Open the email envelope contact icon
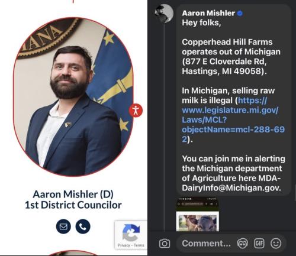The height and width of the screenshot is (256, 296). click(x=63, y=226)
